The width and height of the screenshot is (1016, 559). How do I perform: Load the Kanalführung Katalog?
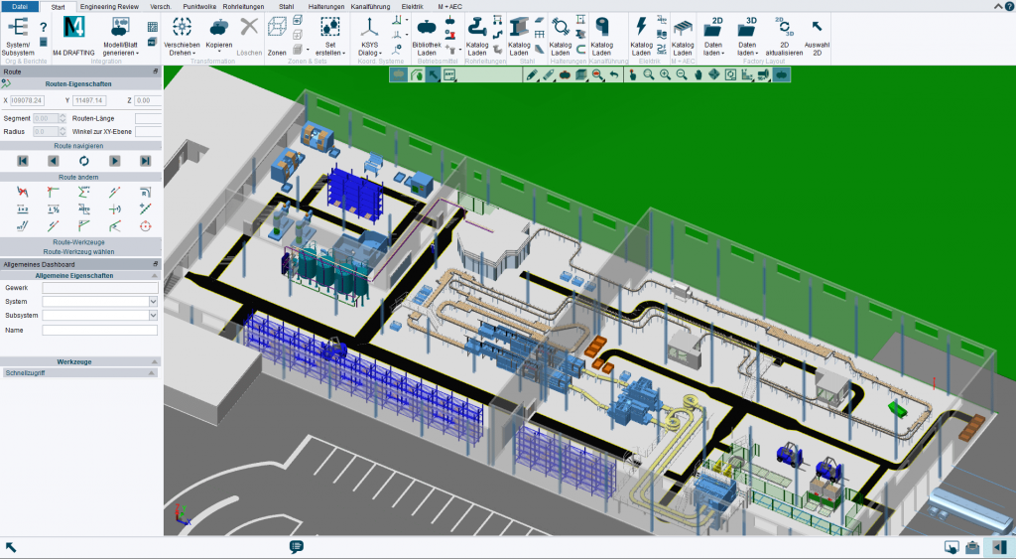[601, 37]
